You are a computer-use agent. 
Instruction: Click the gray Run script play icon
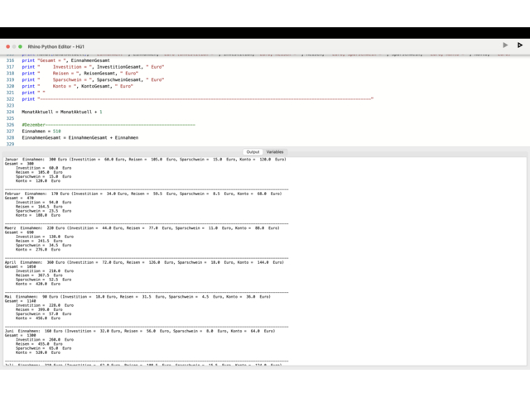pyautogui.click(x=505, y=45)
